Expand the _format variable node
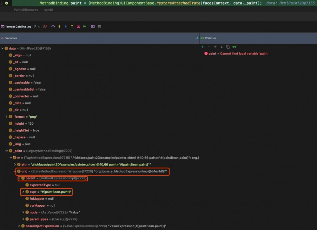The width and height of the screenshot is (317, 230). (x=6, y=116)
